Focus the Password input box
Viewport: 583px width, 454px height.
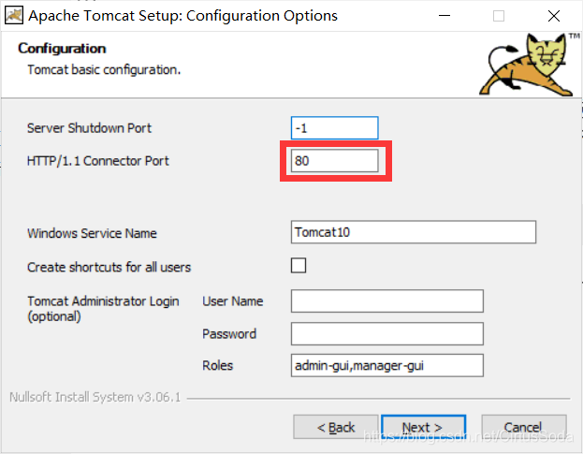(387, 333)
